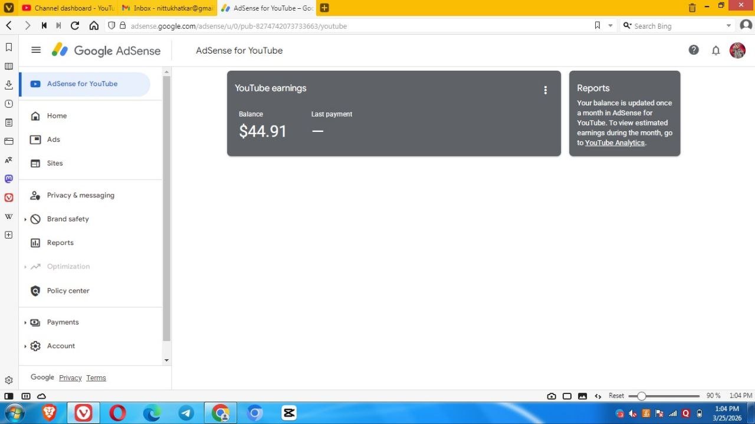Click the Privacy footer link

click(70, 378)
